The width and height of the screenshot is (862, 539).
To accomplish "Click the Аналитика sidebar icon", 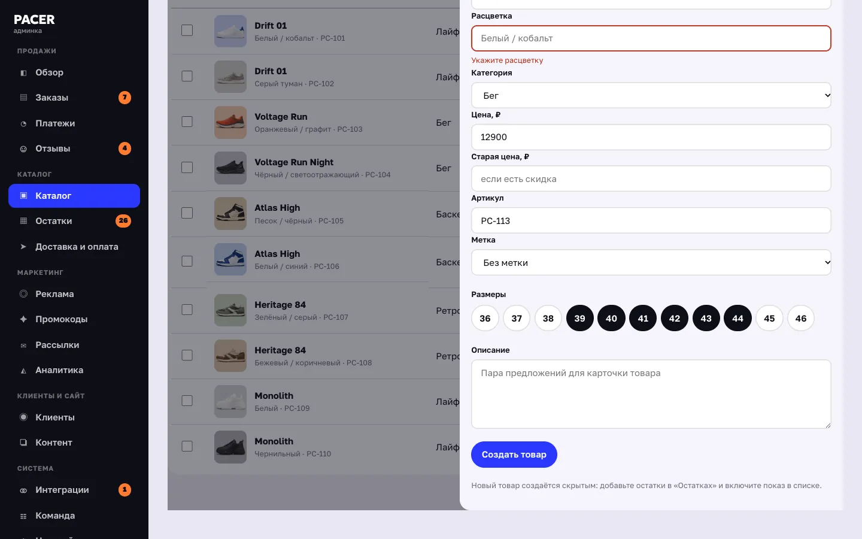I will coord(23,370).
